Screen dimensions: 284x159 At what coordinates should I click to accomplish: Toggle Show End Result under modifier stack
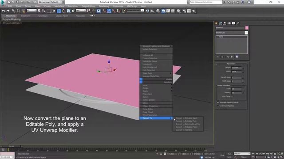[223, 57]
